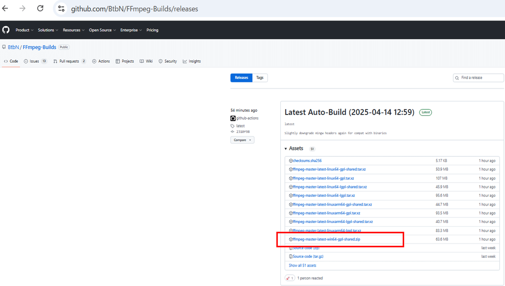505x286 pixels.
Task: Collapse the Assets section triangle
Action: [x=286, y=149]
